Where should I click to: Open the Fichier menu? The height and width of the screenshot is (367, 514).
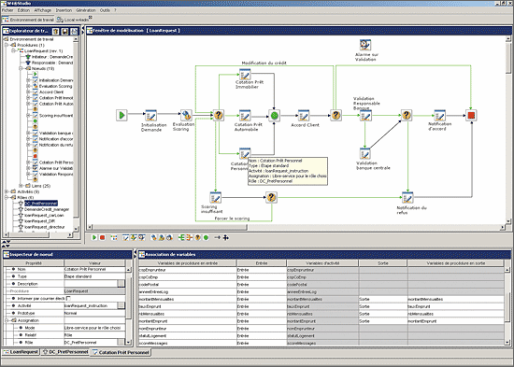pyautogui.click(x=7, y=10)
